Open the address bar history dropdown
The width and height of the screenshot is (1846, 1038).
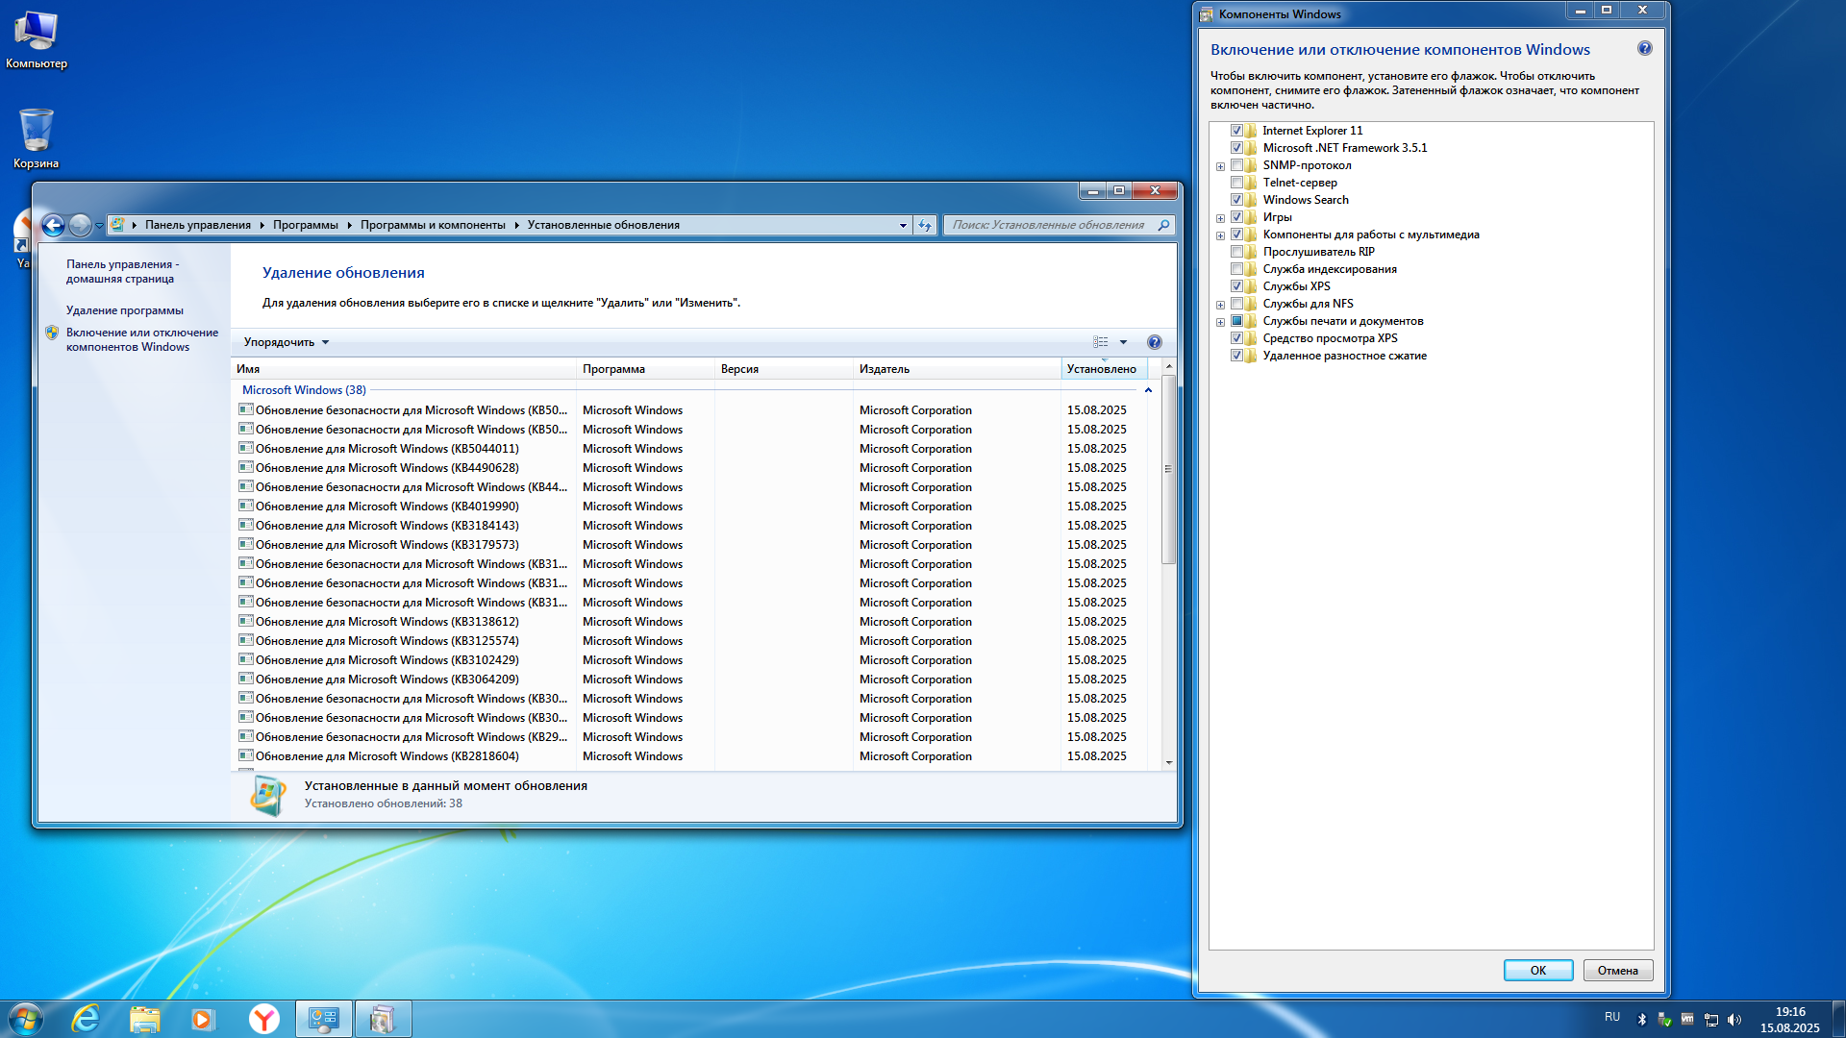[903, 225]
